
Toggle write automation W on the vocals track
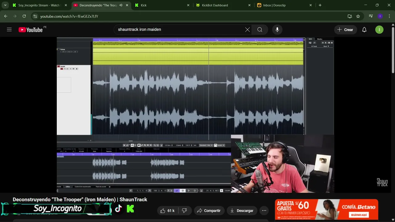[77, 69]
